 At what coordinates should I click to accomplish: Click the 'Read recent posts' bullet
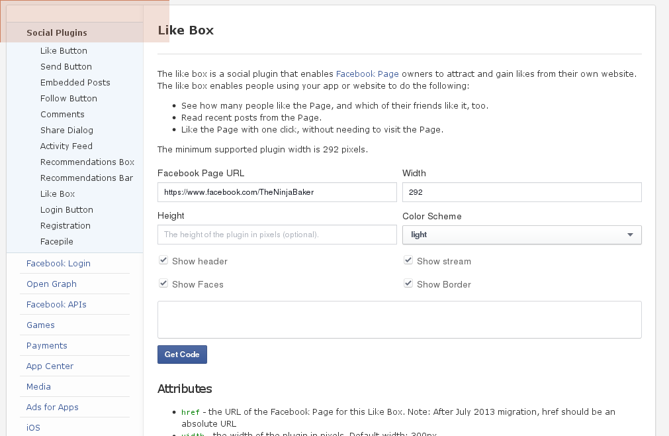[251, 117]
